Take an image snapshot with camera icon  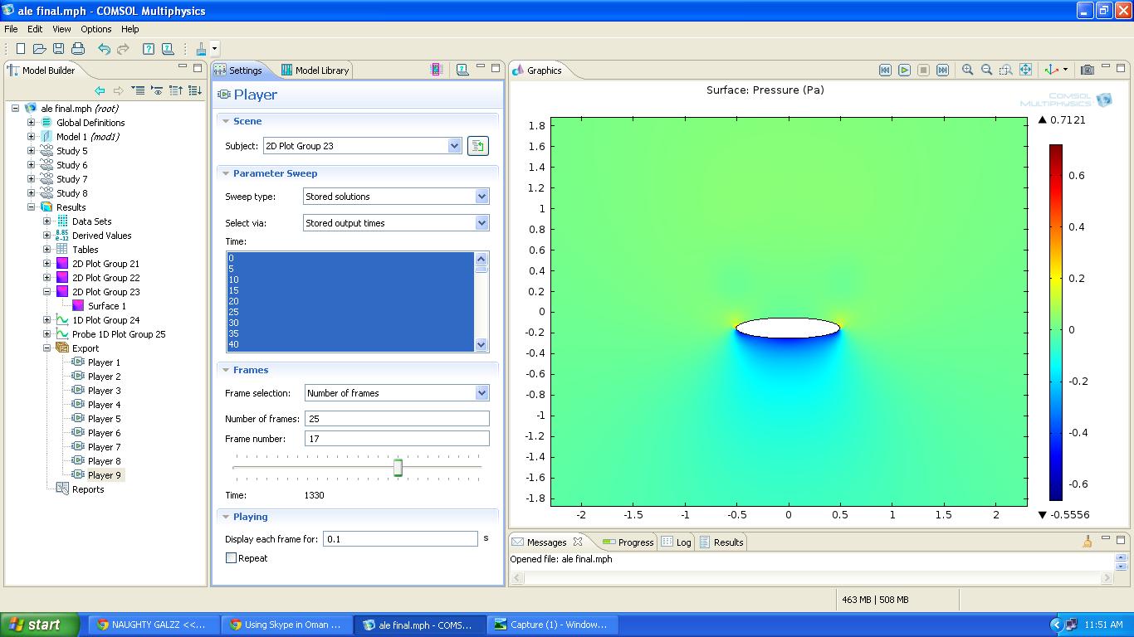point(1087,71)
